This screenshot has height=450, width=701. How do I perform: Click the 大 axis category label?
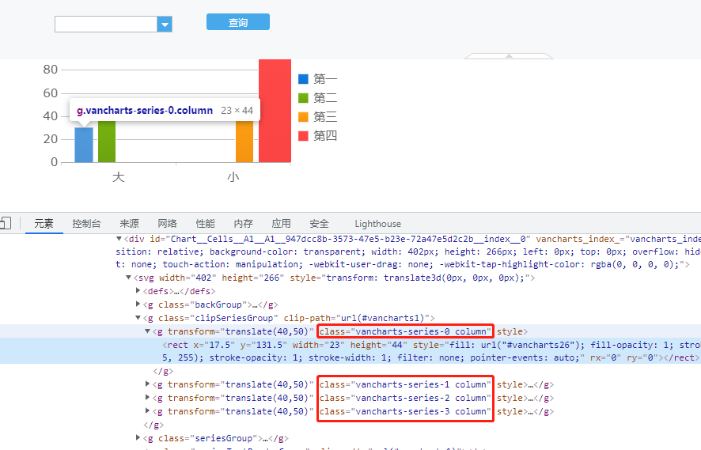118,177
